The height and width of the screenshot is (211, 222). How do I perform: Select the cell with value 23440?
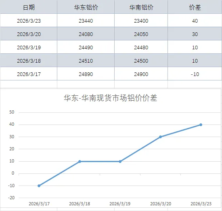[x=86, y=21]
